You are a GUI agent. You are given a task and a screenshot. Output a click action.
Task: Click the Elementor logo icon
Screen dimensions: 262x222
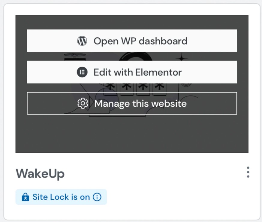82,72
